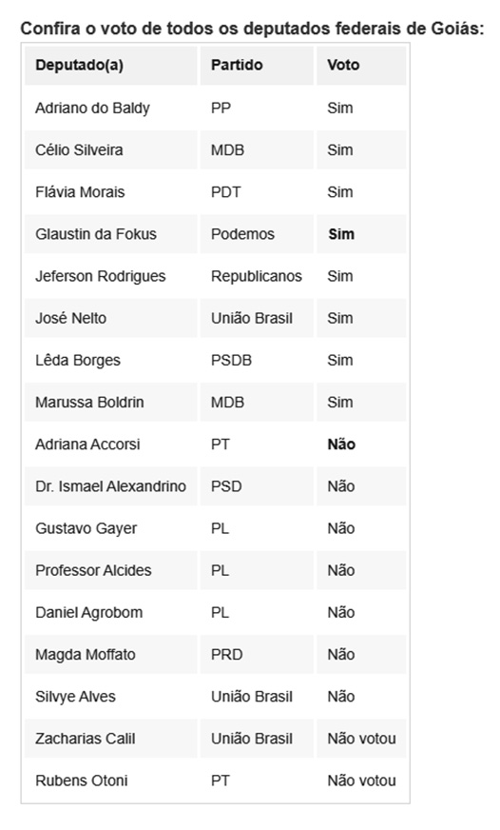
Task: Select Rubens Otoni's name cell
Action: pos(111,781)
